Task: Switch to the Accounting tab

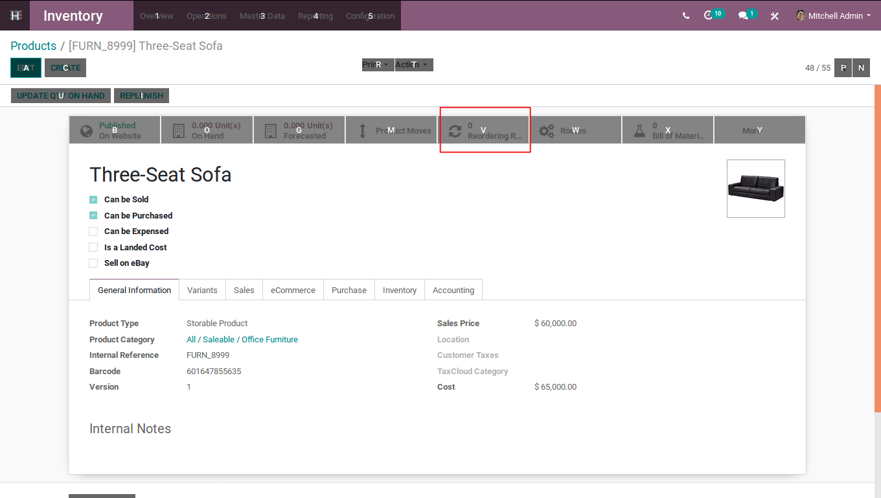Action: [453, 290]
